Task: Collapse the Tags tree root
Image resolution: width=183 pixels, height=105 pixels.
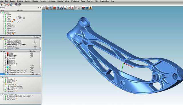Action: [1, 77]
